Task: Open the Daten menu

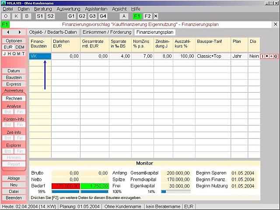Action: (23, 9)
